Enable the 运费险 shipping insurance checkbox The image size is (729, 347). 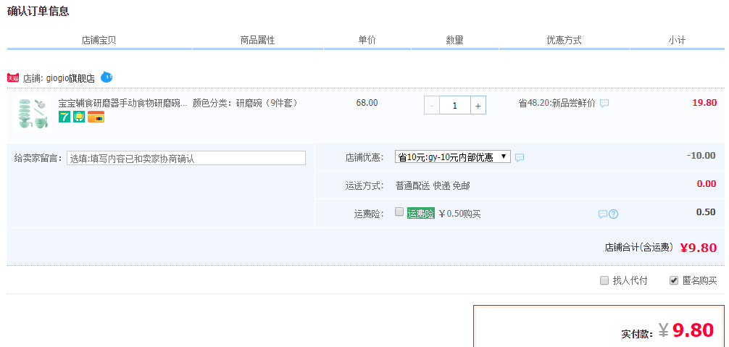pyautogui.click(x=399, y=212)
